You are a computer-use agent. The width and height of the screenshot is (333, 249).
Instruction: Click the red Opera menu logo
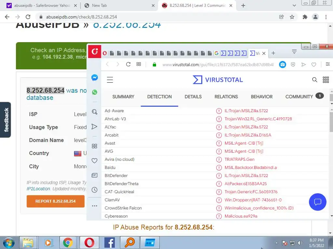[x=95, y=51]
